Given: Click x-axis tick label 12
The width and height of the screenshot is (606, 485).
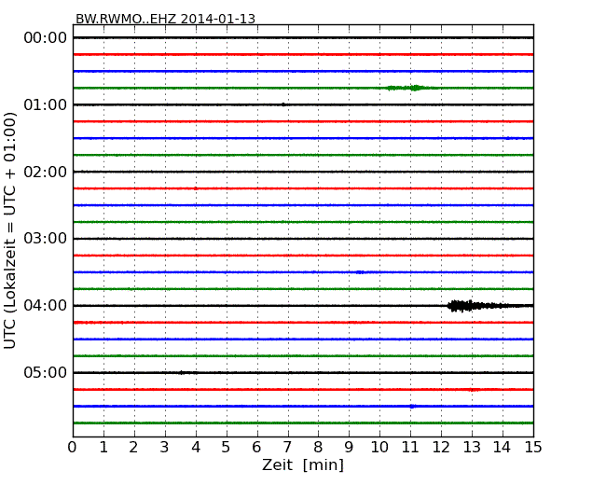Looking at the screenshot, I should point(441,448).
